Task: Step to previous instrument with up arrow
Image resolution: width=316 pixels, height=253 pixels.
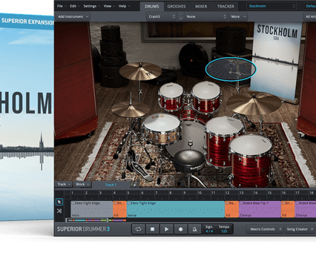Action: pos(181,15)
